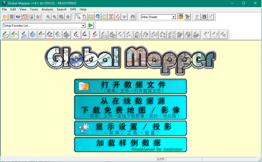The image size is (262, 162).
Task: Click the create grid feature tool
Action: (x=67, y=35)
